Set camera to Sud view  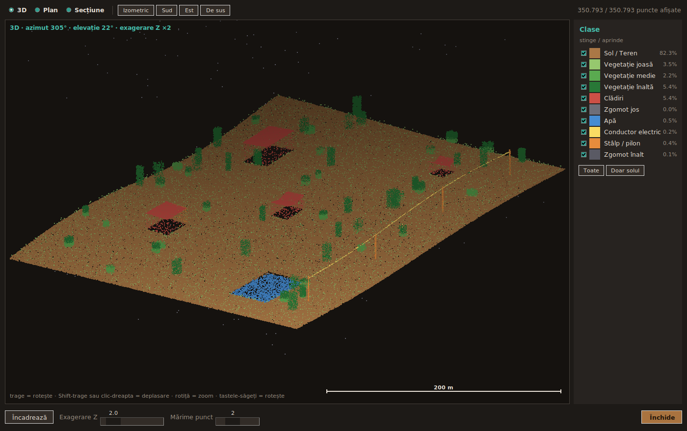[x=167, y=10]
